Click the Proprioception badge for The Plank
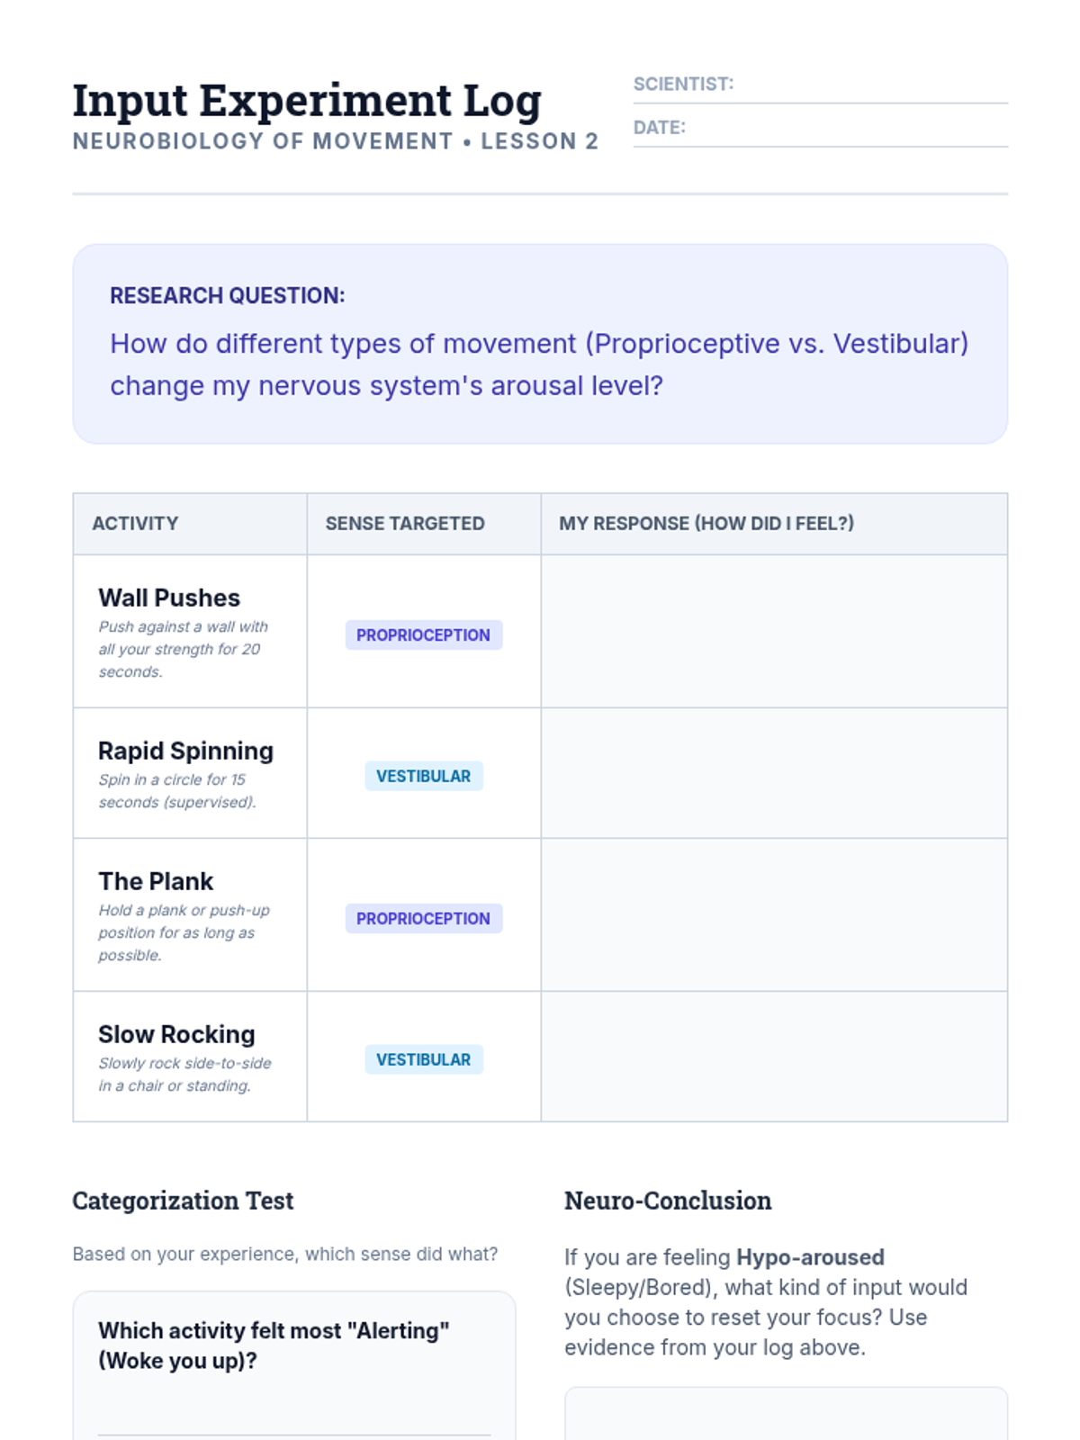 coord(423,919)
